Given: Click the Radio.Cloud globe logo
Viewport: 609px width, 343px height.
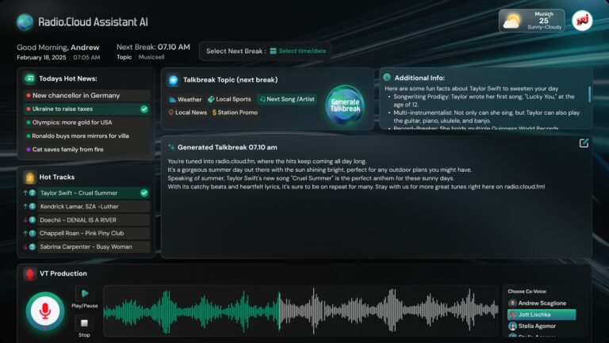Looking at the screenshot, I should click(25, 21).
